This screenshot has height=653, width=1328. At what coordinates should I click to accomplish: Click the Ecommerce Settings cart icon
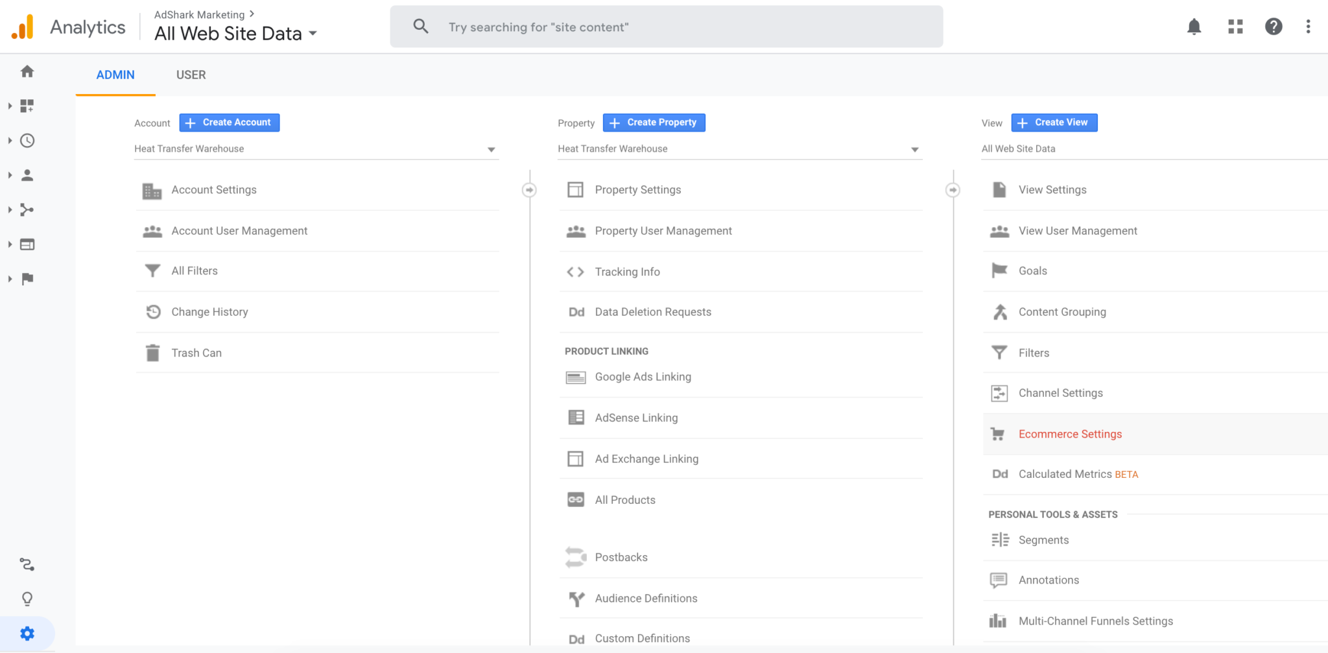pos(999,434)
